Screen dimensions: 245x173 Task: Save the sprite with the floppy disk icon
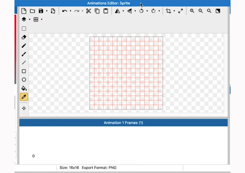click(x=41, y=11)
